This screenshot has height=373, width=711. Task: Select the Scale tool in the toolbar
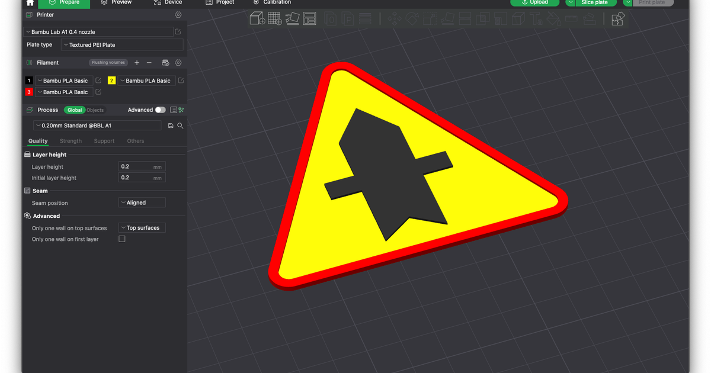431,18
